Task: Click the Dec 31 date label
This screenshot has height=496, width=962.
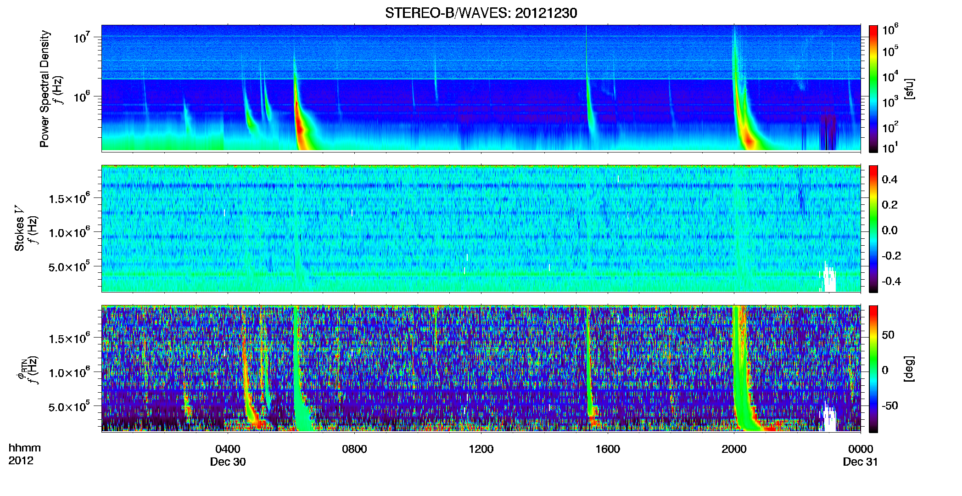Action: coord(861,462)
